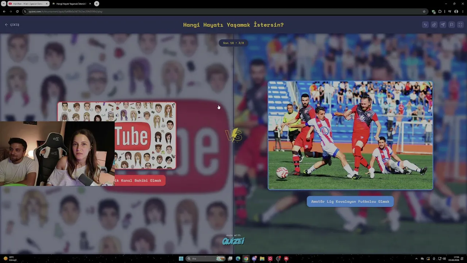The image size is (467, 263).
Task: Close the Hangi Hayatı quiz tab
Action: click(90, 4)
